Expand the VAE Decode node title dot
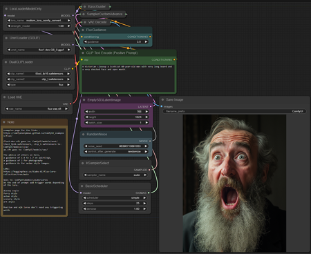The height and width of the screenshot is (254, 311). (x=85, y=22)
